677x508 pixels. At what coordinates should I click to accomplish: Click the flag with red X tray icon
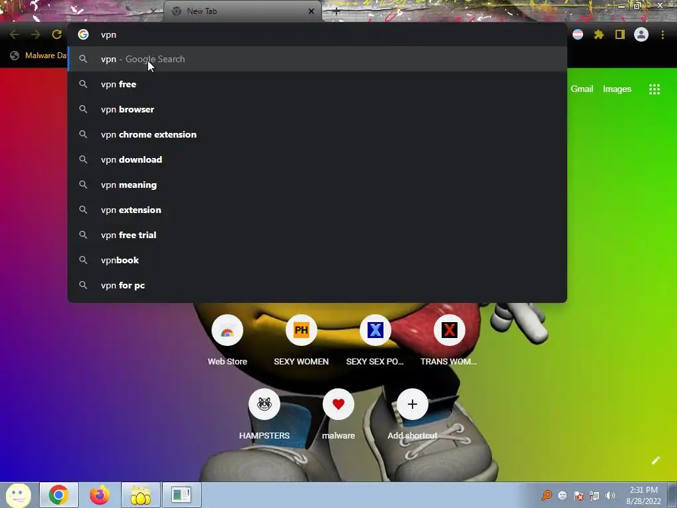coord(578,495)
